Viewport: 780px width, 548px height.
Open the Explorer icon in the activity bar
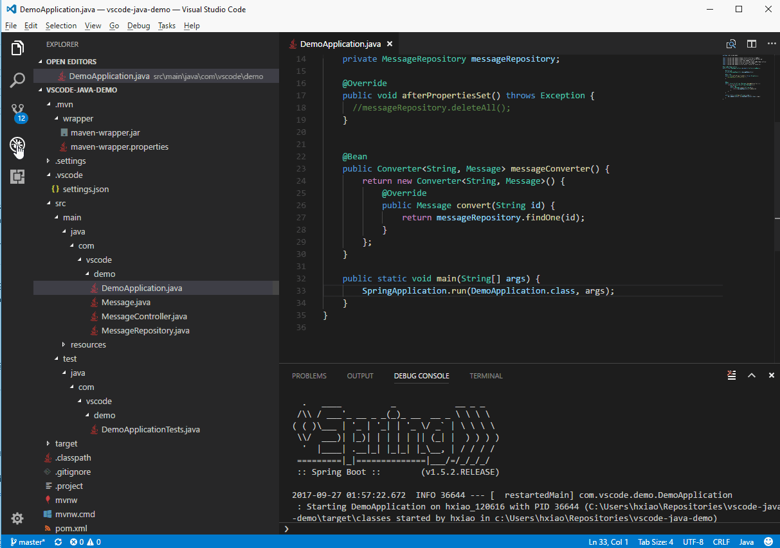pos(17,48)
